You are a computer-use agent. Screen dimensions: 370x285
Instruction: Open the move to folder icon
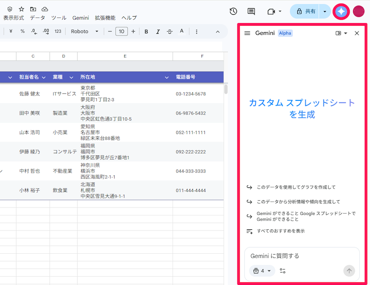(x=33, y=9)
